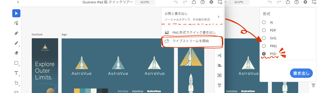Select the Pencil tool
This screenshot has height=93, width=330.
pyautogui.click(x=16, y=43)
